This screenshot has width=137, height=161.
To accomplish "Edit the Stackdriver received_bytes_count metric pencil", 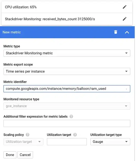I will pos(125,19).
